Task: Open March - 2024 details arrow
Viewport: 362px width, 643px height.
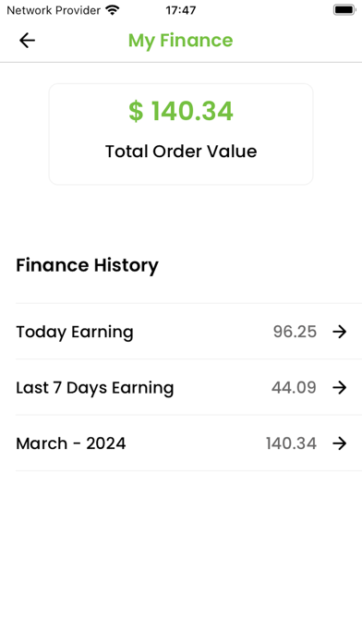Action: coord(340,443)
